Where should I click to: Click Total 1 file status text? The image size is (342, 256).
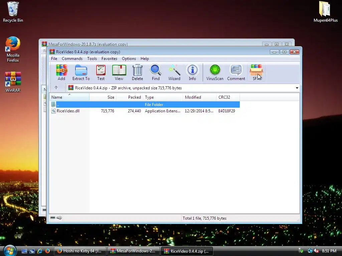[205, 218]
